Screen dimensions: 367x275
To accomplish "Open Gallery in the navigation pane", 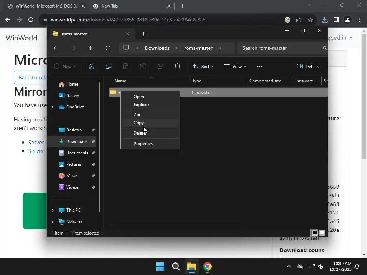I will tap(72, 96).
